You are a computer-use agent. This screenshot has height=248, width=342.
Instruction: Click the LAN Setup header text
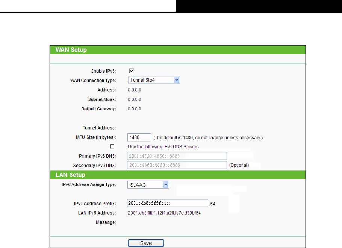coord(70,175)
